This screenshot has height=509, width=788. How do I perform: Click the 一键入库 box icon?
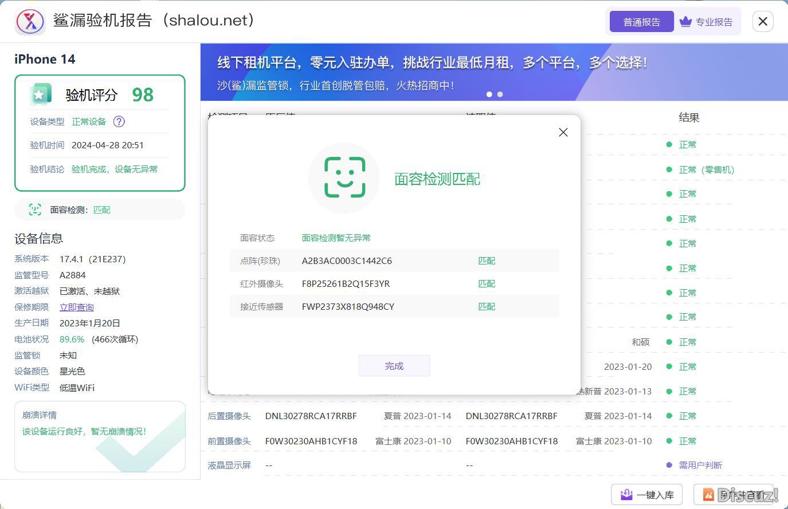pyautogui.click(x=626, y=494)
